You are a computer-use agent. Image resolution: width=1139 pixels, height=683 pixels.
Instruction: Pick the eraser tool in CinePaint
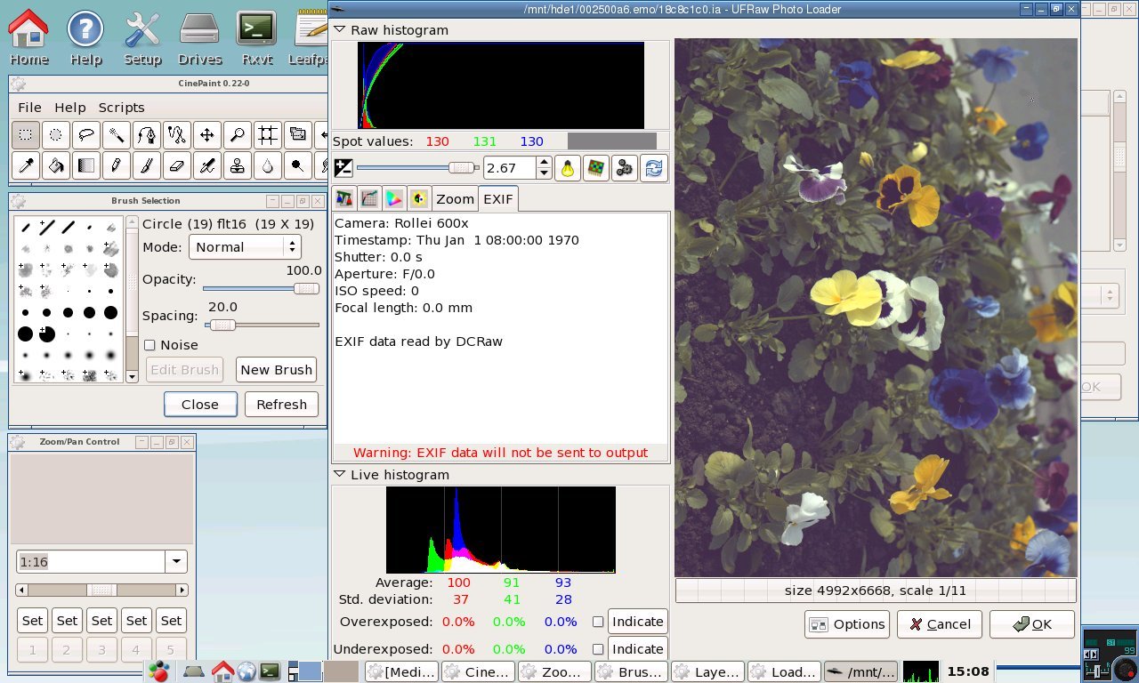[176, 165]
